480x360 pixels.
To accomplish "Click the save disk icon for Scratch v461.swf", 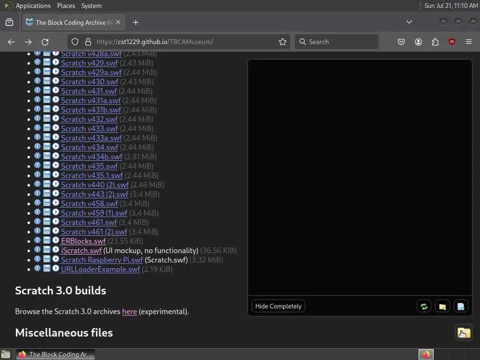I will (x=46, y=222).
